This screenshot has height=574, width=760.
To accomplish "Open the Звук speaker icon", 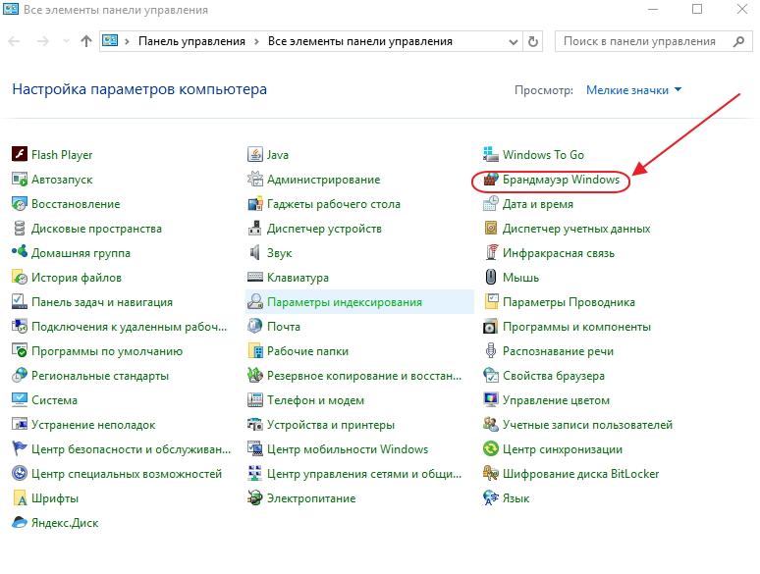I will point(255,252).
